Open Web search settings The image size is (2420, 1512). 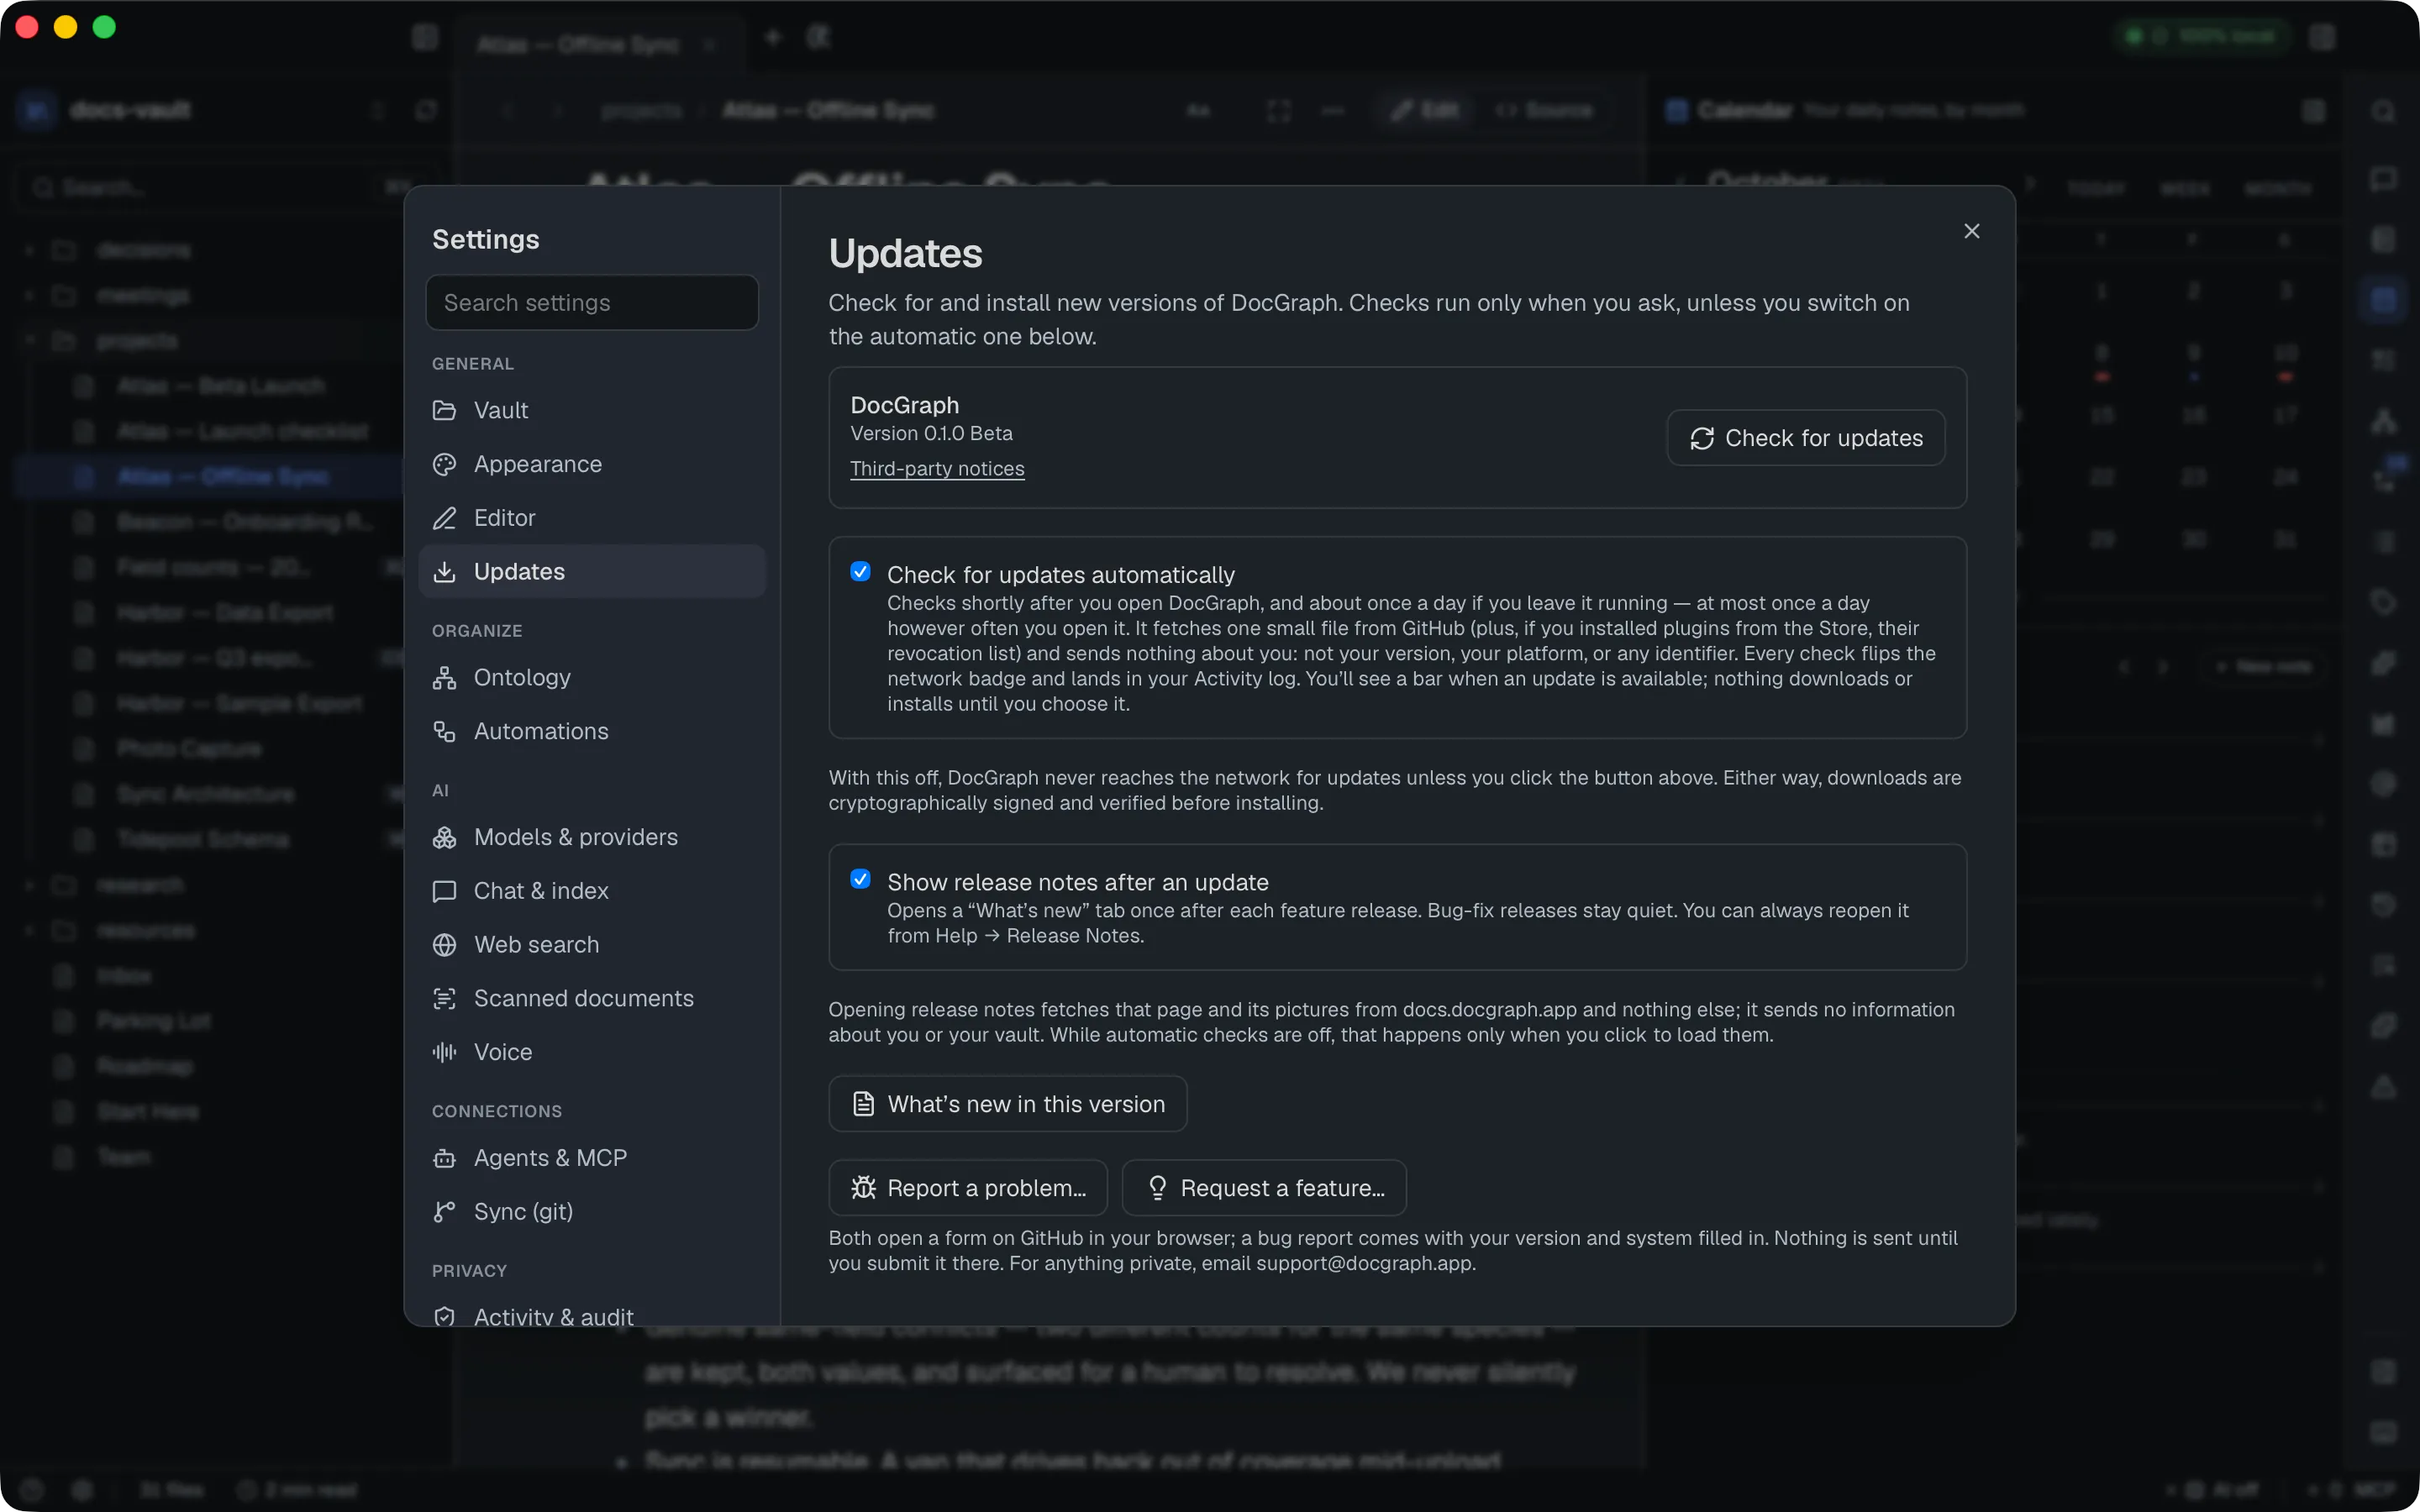[x=592, y=945]
